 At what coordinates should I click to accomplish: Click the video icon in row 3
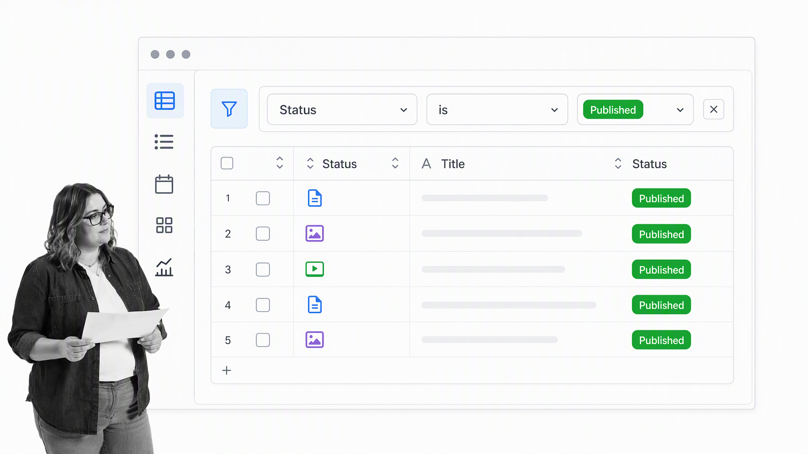(x=314, y=269)
